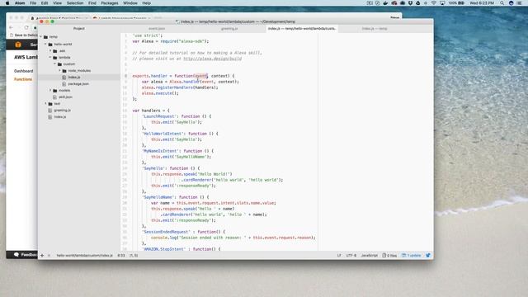Viewport: 528px width, 297px height.
Task: Open the Atom application menu
Action: 20,3
